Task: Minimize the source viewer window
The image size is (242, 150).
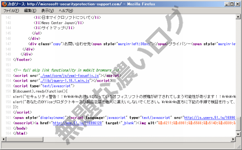Action: click(x=226, y=4)
